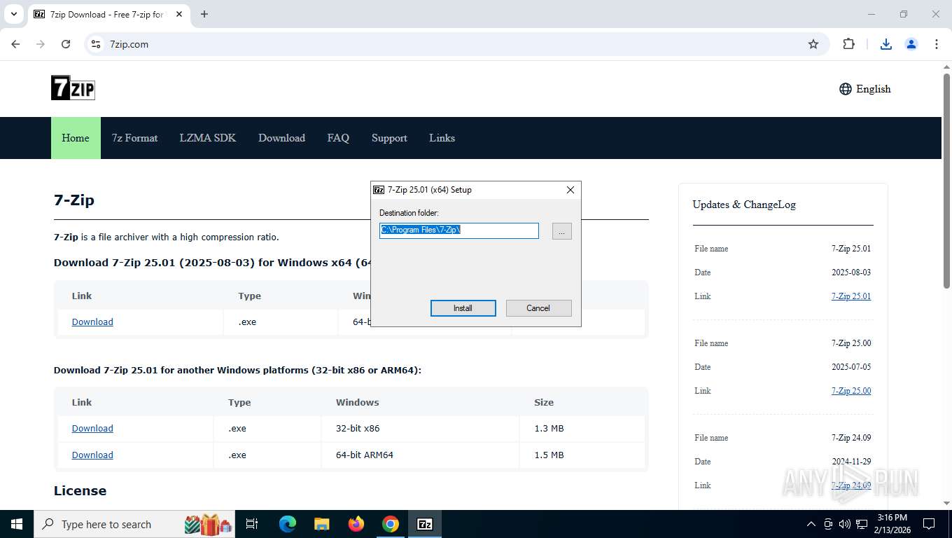
Task: Open the volume control in tray
Action: coord(845,524)
